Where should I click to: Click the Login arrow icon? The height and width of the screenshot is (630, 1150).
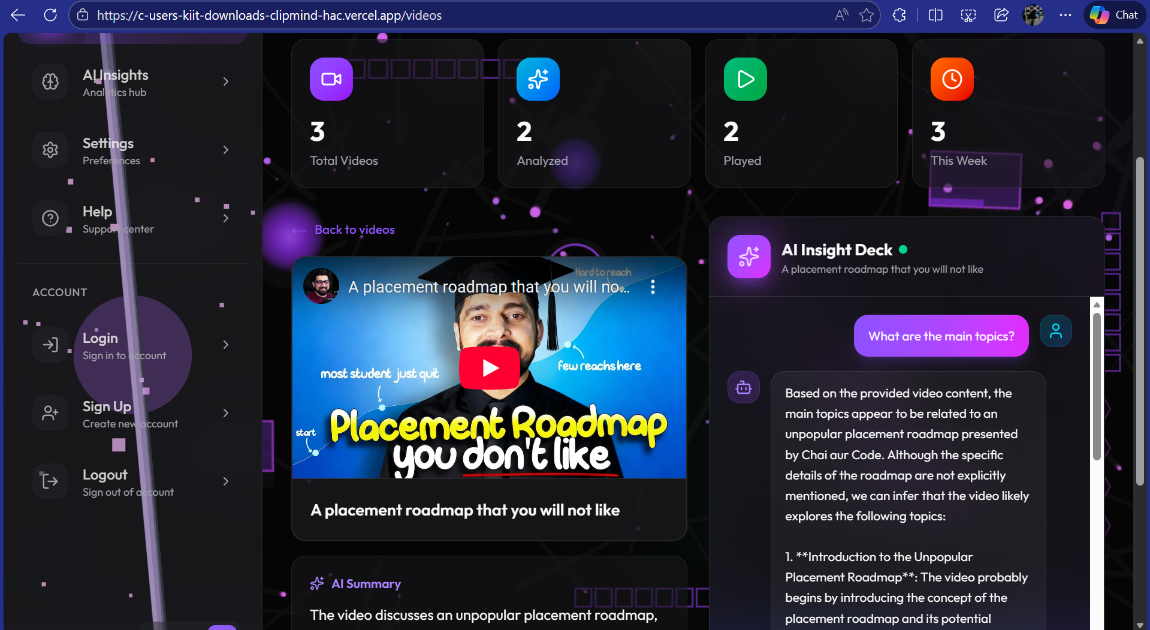[x=50, y=345]
